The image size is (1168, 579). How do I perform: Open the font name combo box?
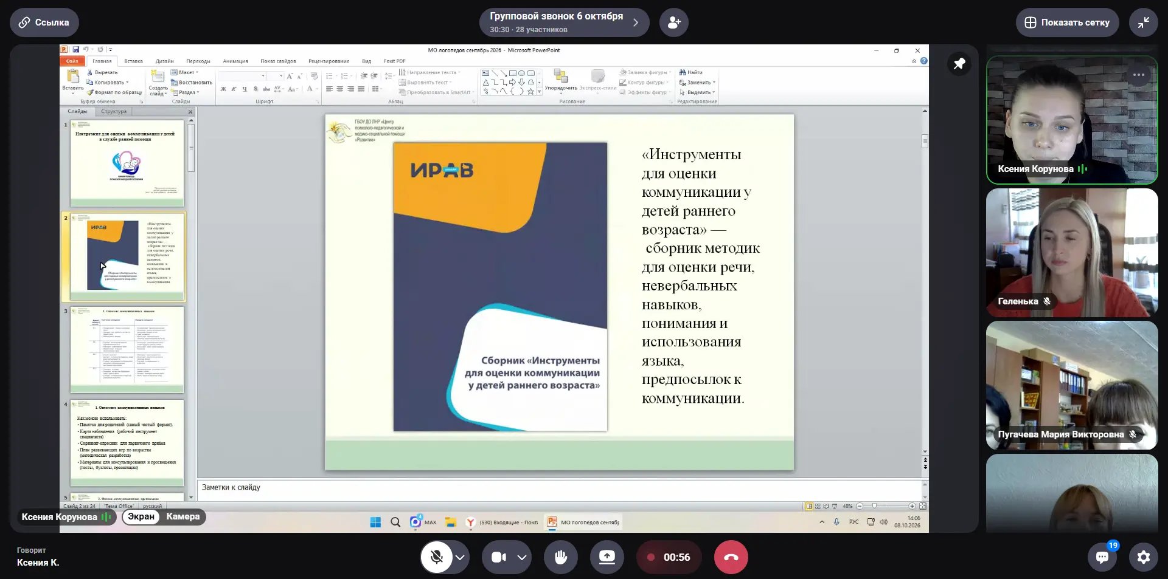coord(243,76)
